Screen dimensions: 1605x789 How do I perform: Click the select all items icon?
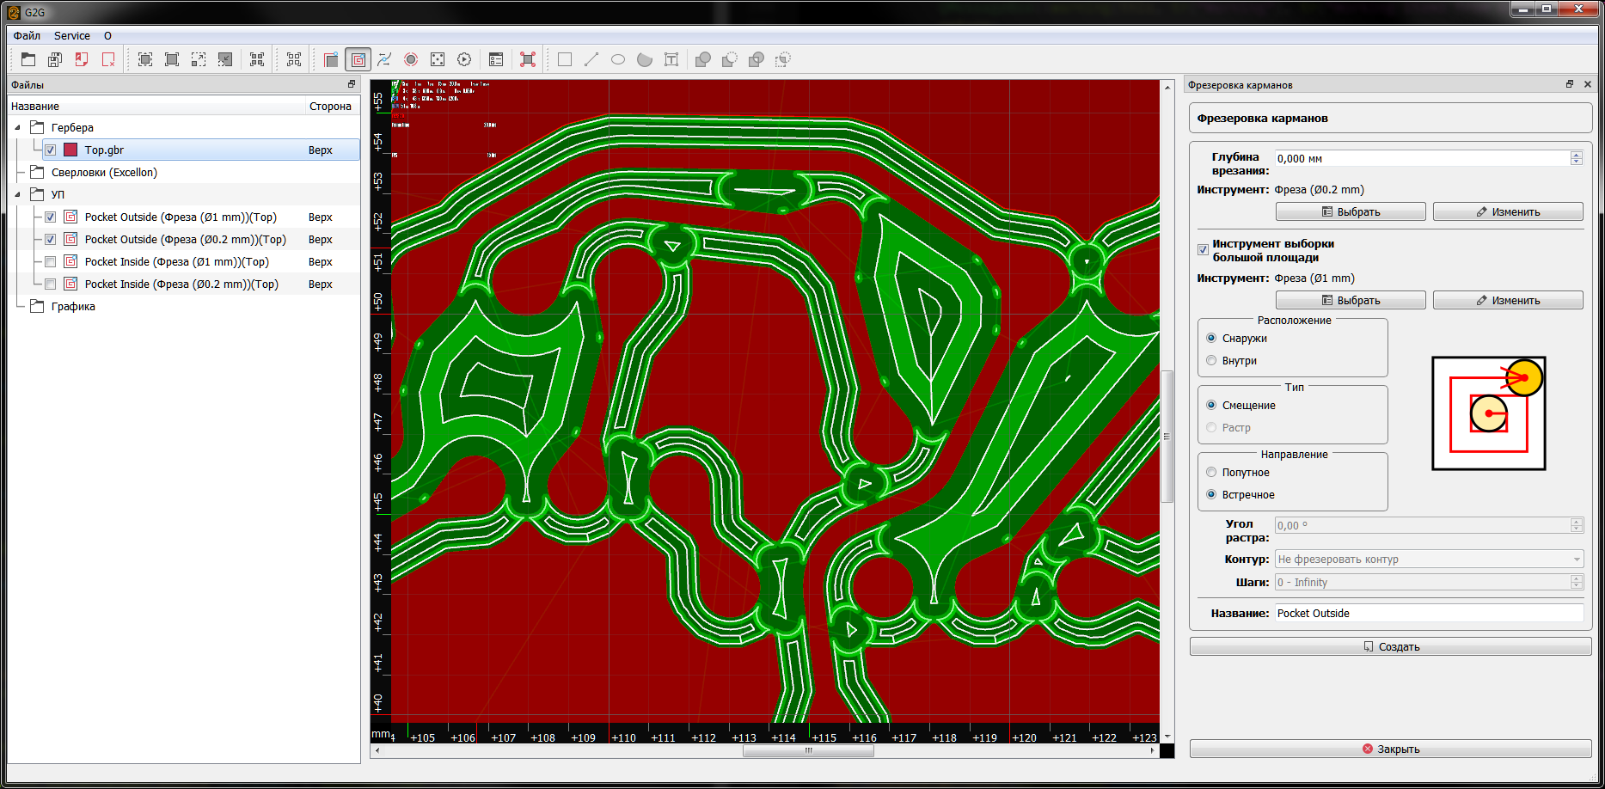tap(145, 59)
